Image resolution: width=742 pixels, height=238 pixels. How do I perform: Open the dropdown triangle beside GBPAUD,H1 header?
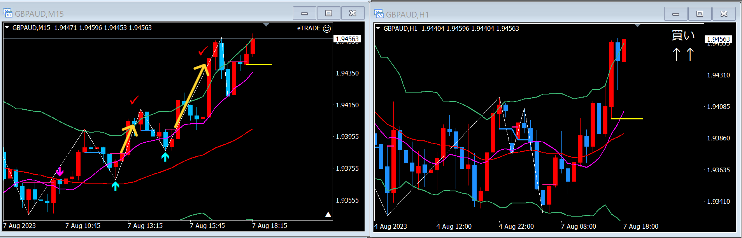(x=378, y=28)
